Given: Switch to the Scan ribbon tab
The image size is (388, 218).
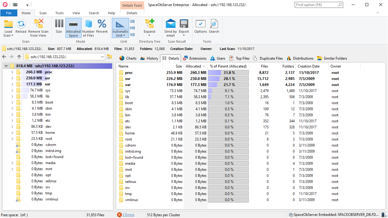Looking at the screenshot, I should click(43, 13).
